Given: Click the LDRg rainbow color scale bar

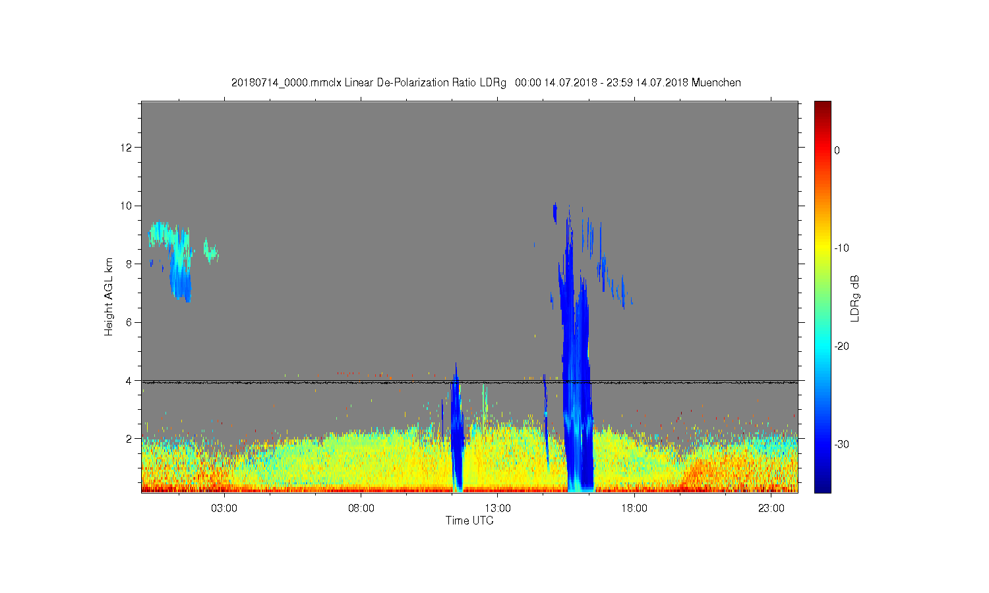Looking at the screenshot, I should 823,296.
